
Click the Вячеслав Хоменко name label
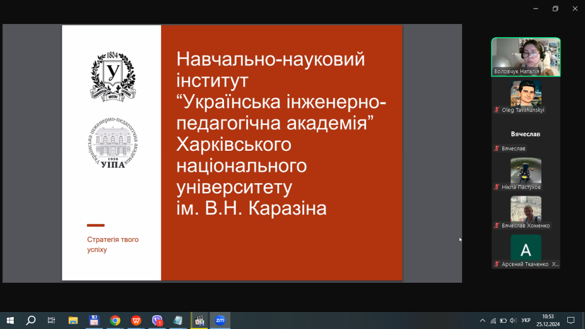pos(526,226)
